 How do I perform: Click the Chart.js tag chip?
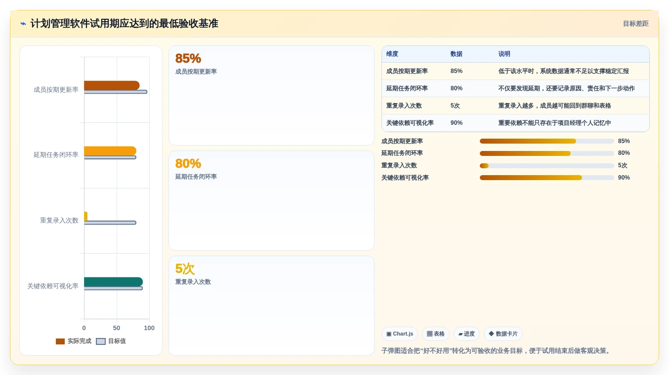point(400,334)
